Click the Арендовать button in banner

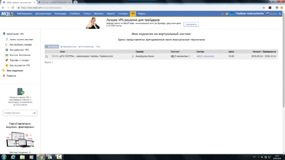click(x=191, y=24)
